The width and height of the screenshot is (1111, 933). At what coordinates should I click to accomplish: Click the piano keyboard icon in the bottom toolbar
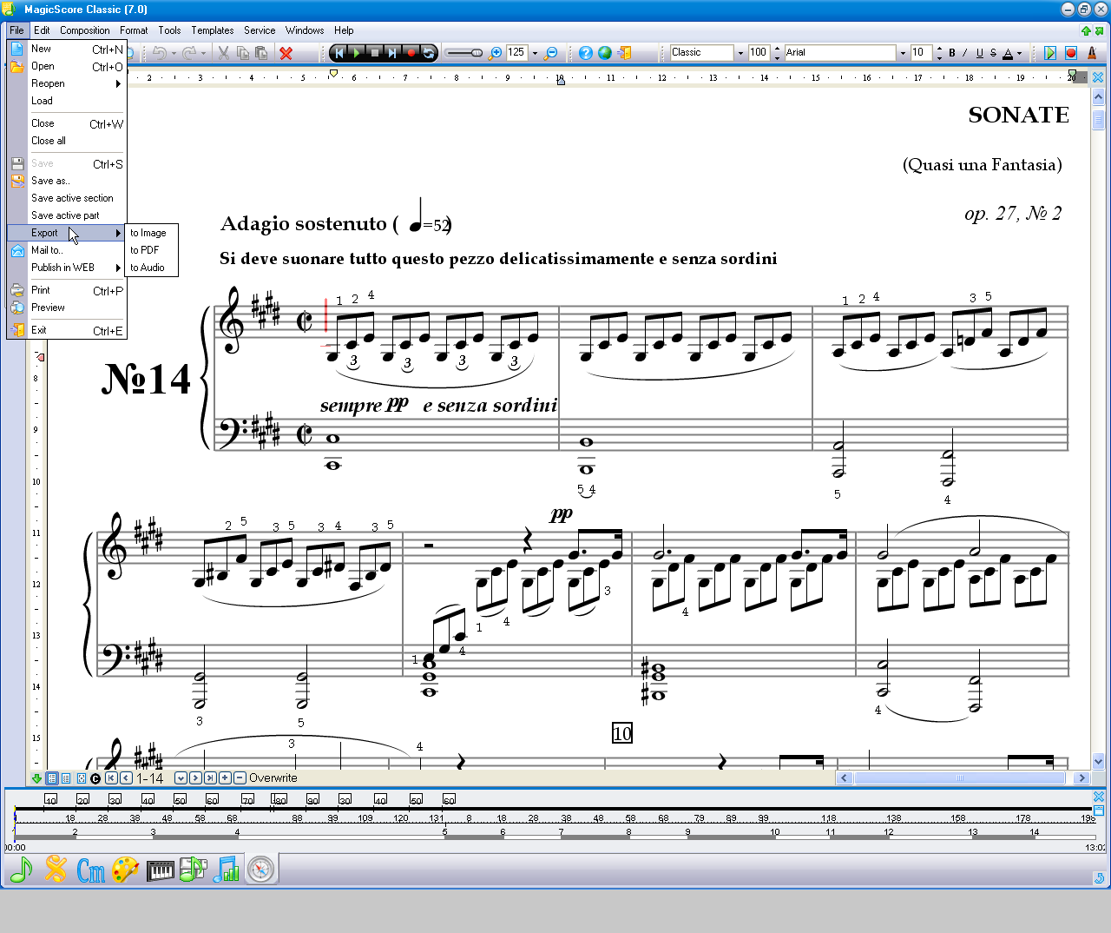click(161, 870)
